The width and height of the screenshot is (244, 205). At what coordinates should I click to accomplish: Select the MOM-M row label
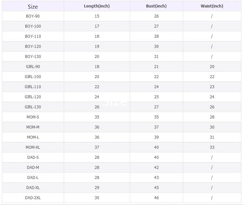click(x=33, y=127)
